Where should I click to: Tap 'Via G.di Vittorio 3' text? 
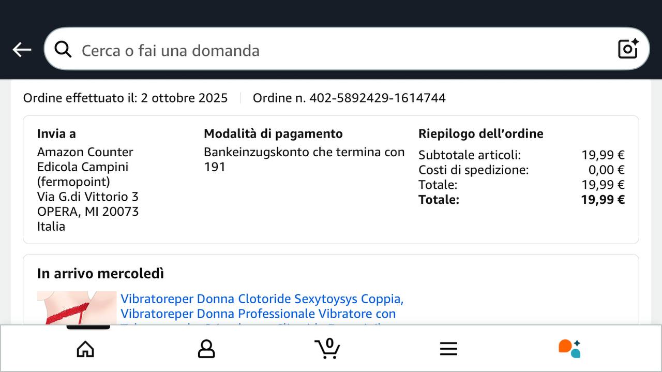coord(88,197)
